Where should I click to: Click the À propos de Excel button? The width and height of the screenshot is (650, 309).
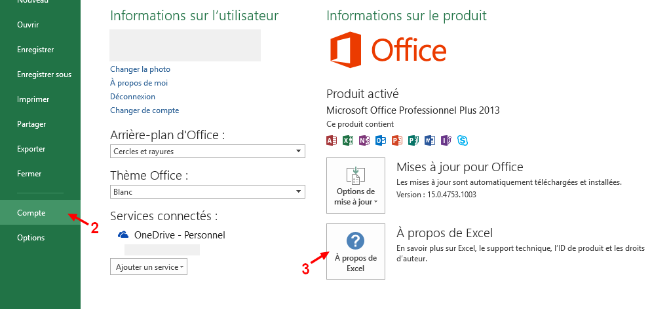point(356,251)
